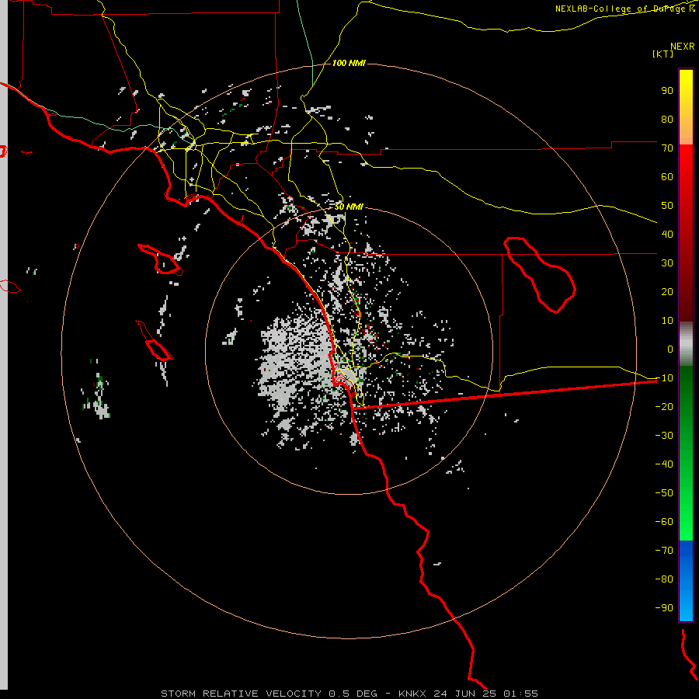Screen dimensions: 699x699
Task: Select the 30 value on velocity scale
Action: pyautogui.click(x=667, y=263)
